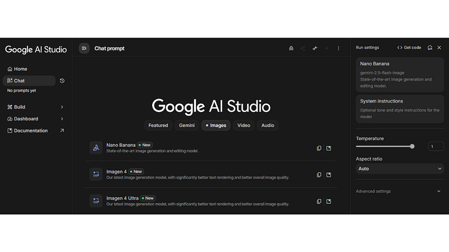
Task: Select the Chat item in sidebar
Action: [29, 81]
